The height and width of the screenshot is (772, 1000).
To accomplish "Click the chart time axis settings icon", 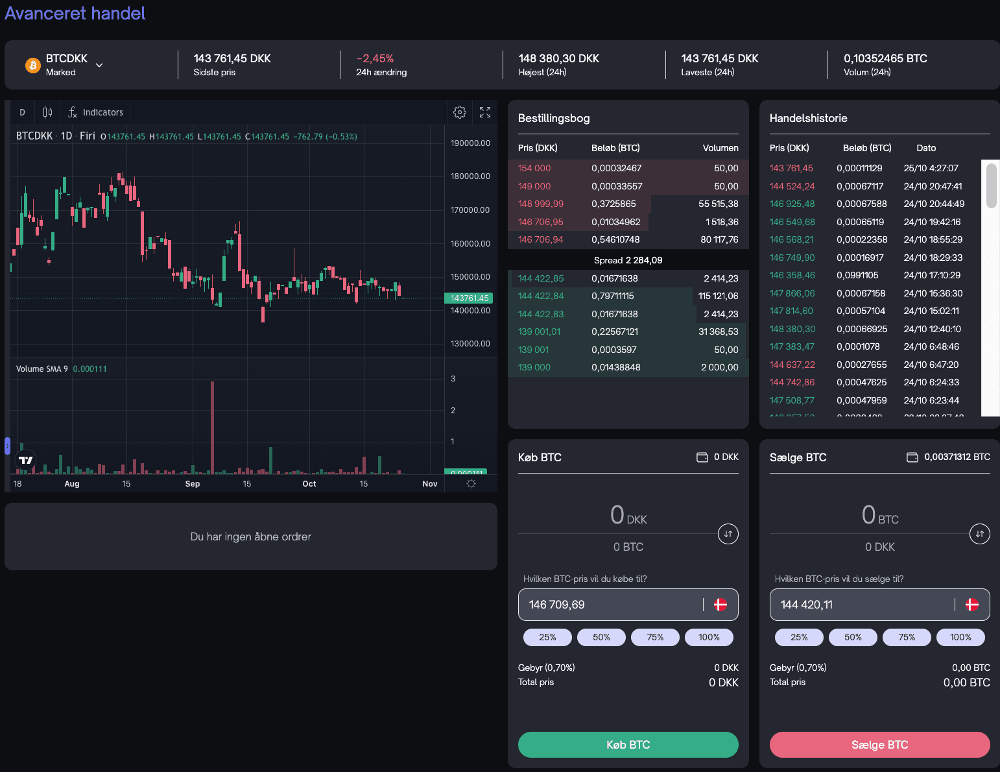I will pyautogui.click(x=471, y=484).
